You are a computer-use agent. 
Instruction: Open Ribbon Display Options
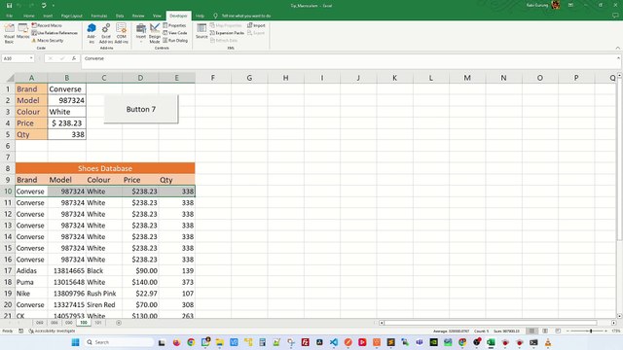(570, 6)
